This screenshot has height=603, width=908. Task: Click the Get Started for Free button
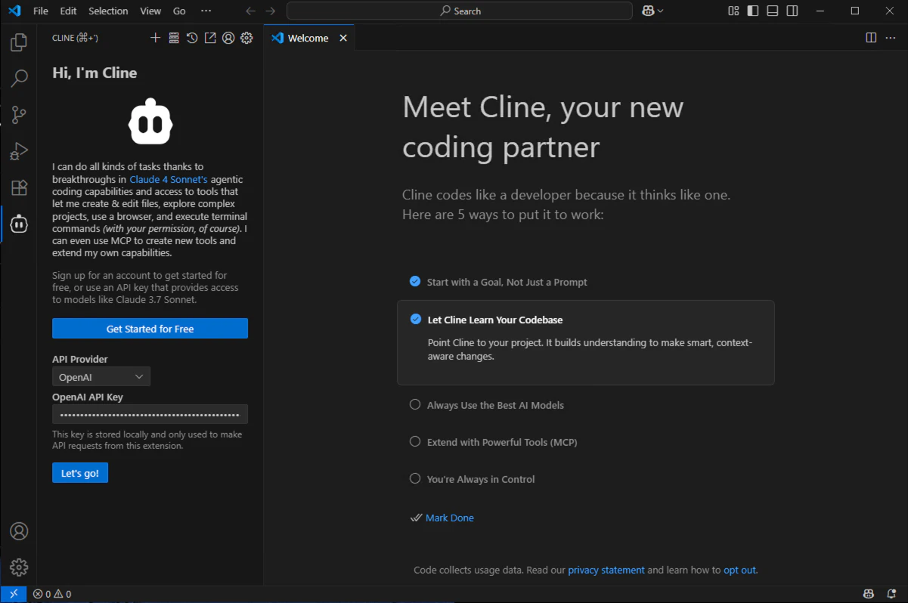[150, 329]
